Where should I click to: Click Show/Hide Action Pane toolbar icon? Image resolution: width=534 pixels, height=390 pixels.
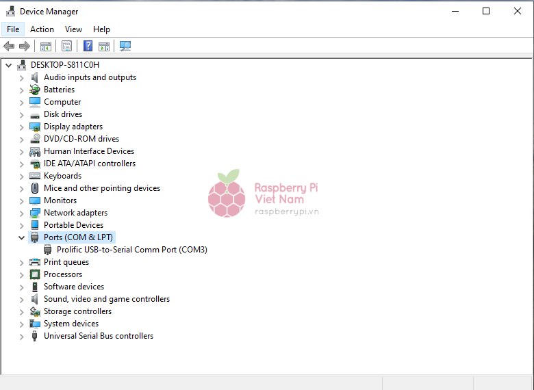coord(103,46)
